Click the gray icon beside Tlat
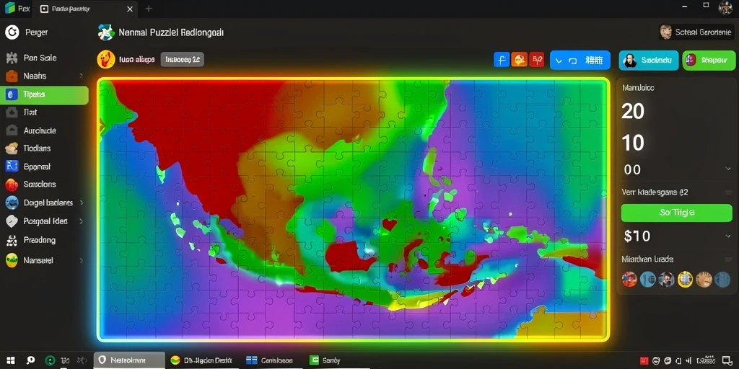Image resolution: width=739 pixels, height=369 pixels. coord(12,112)
